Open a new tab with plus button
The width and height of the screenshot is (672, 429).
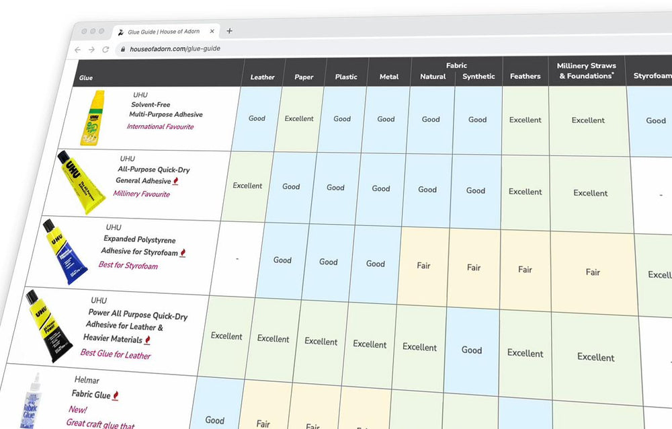point(229,31)
